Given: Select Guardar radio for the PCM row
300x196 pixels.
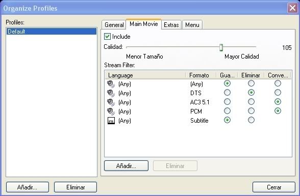Looking at the screenshot, I should [227, 111].
